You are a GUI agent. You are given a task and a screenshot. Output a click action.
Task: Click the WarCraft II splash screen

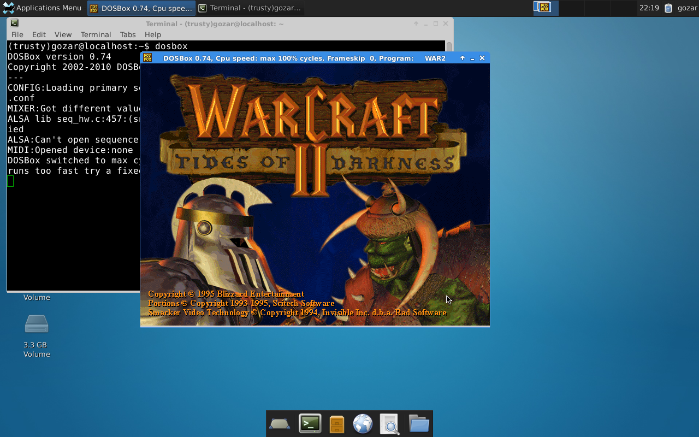tap(315, 195)
